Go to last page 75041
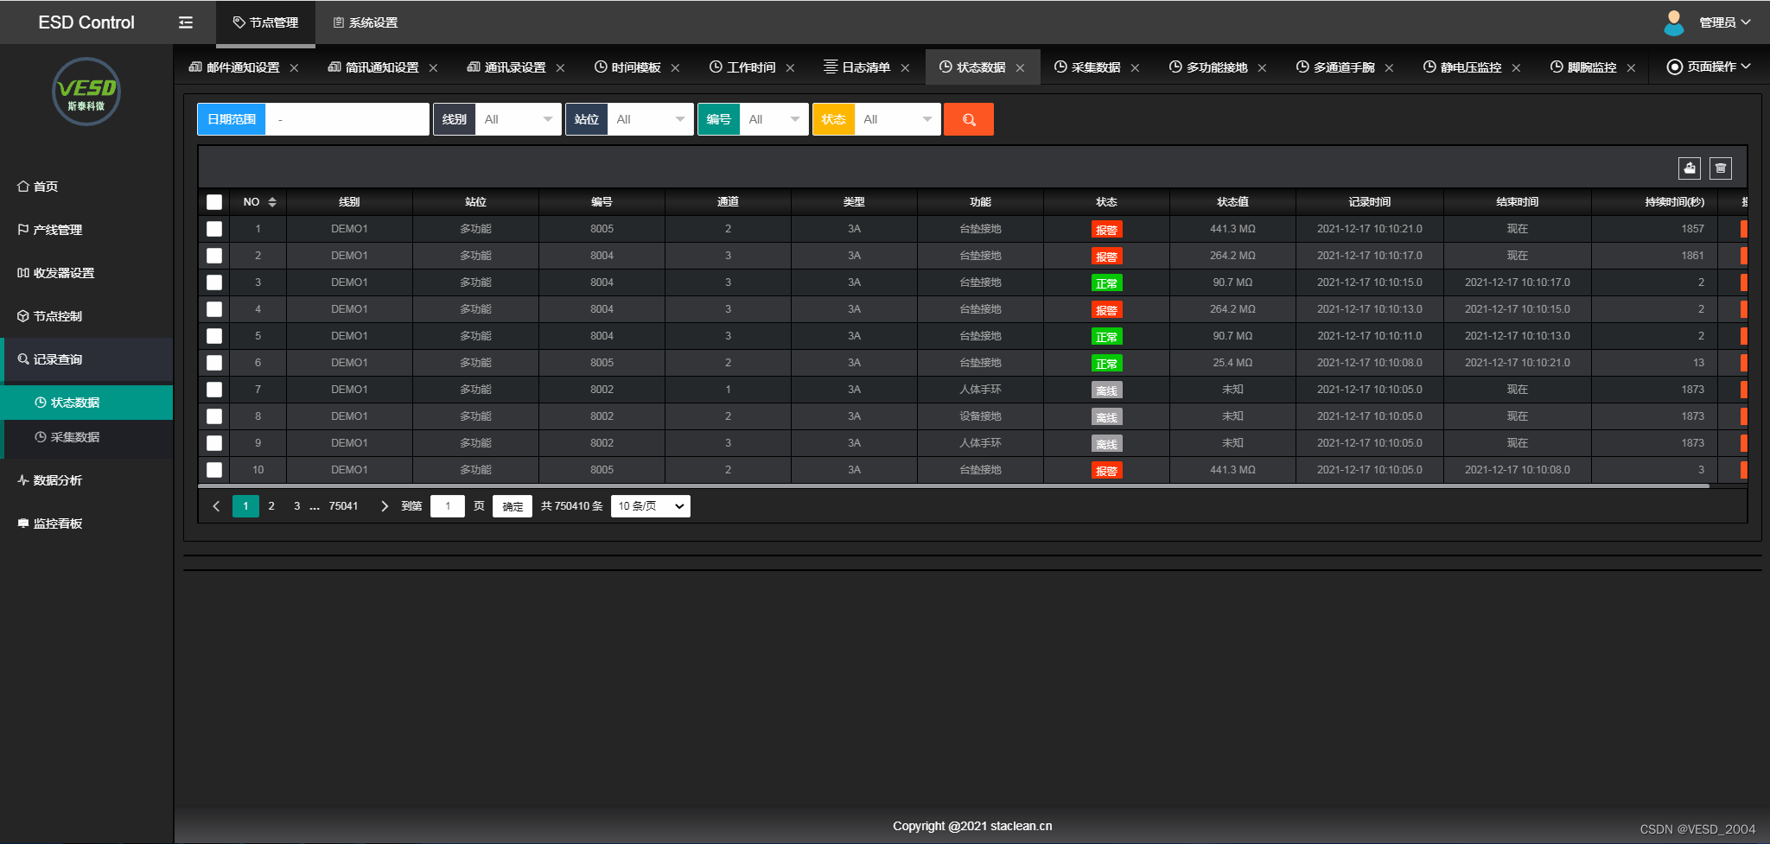Viewport: 1770px width, 844px height. point(343,506)
